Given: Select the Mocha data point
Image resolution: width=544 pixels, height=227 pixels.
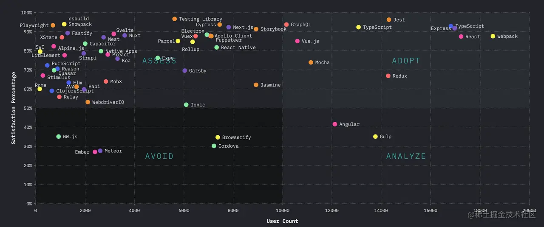Looking at the screenshot, I should point(311,62).
